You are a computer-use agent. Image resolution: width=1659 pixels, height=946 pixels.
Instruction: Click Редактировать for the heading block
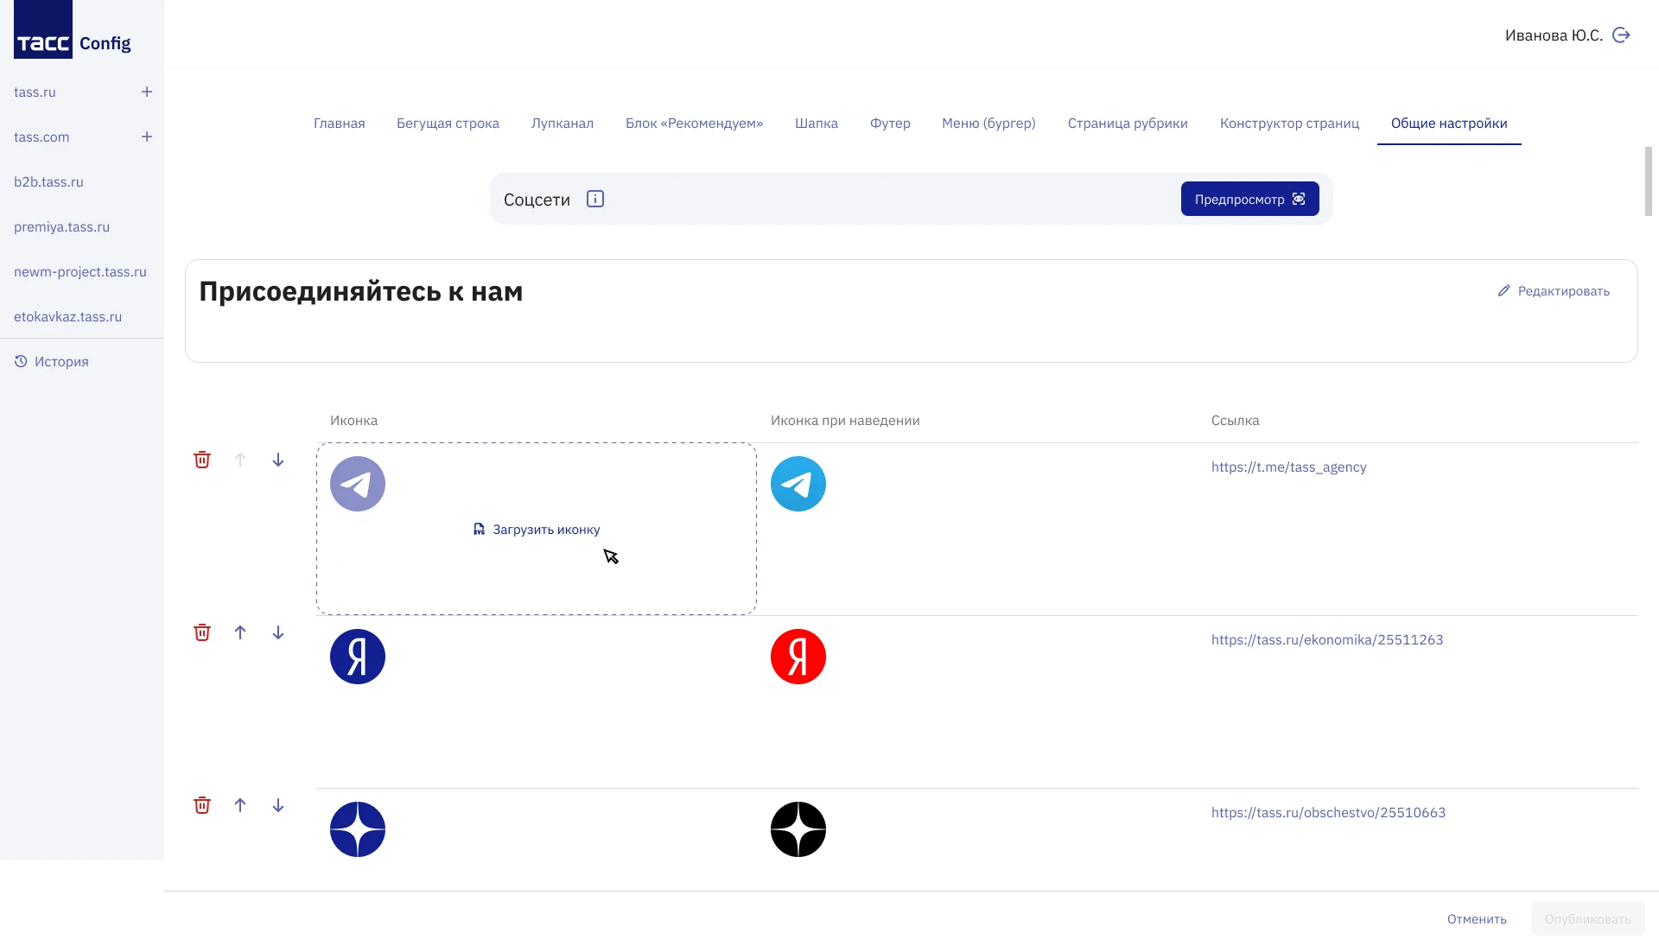[1554, 291]
